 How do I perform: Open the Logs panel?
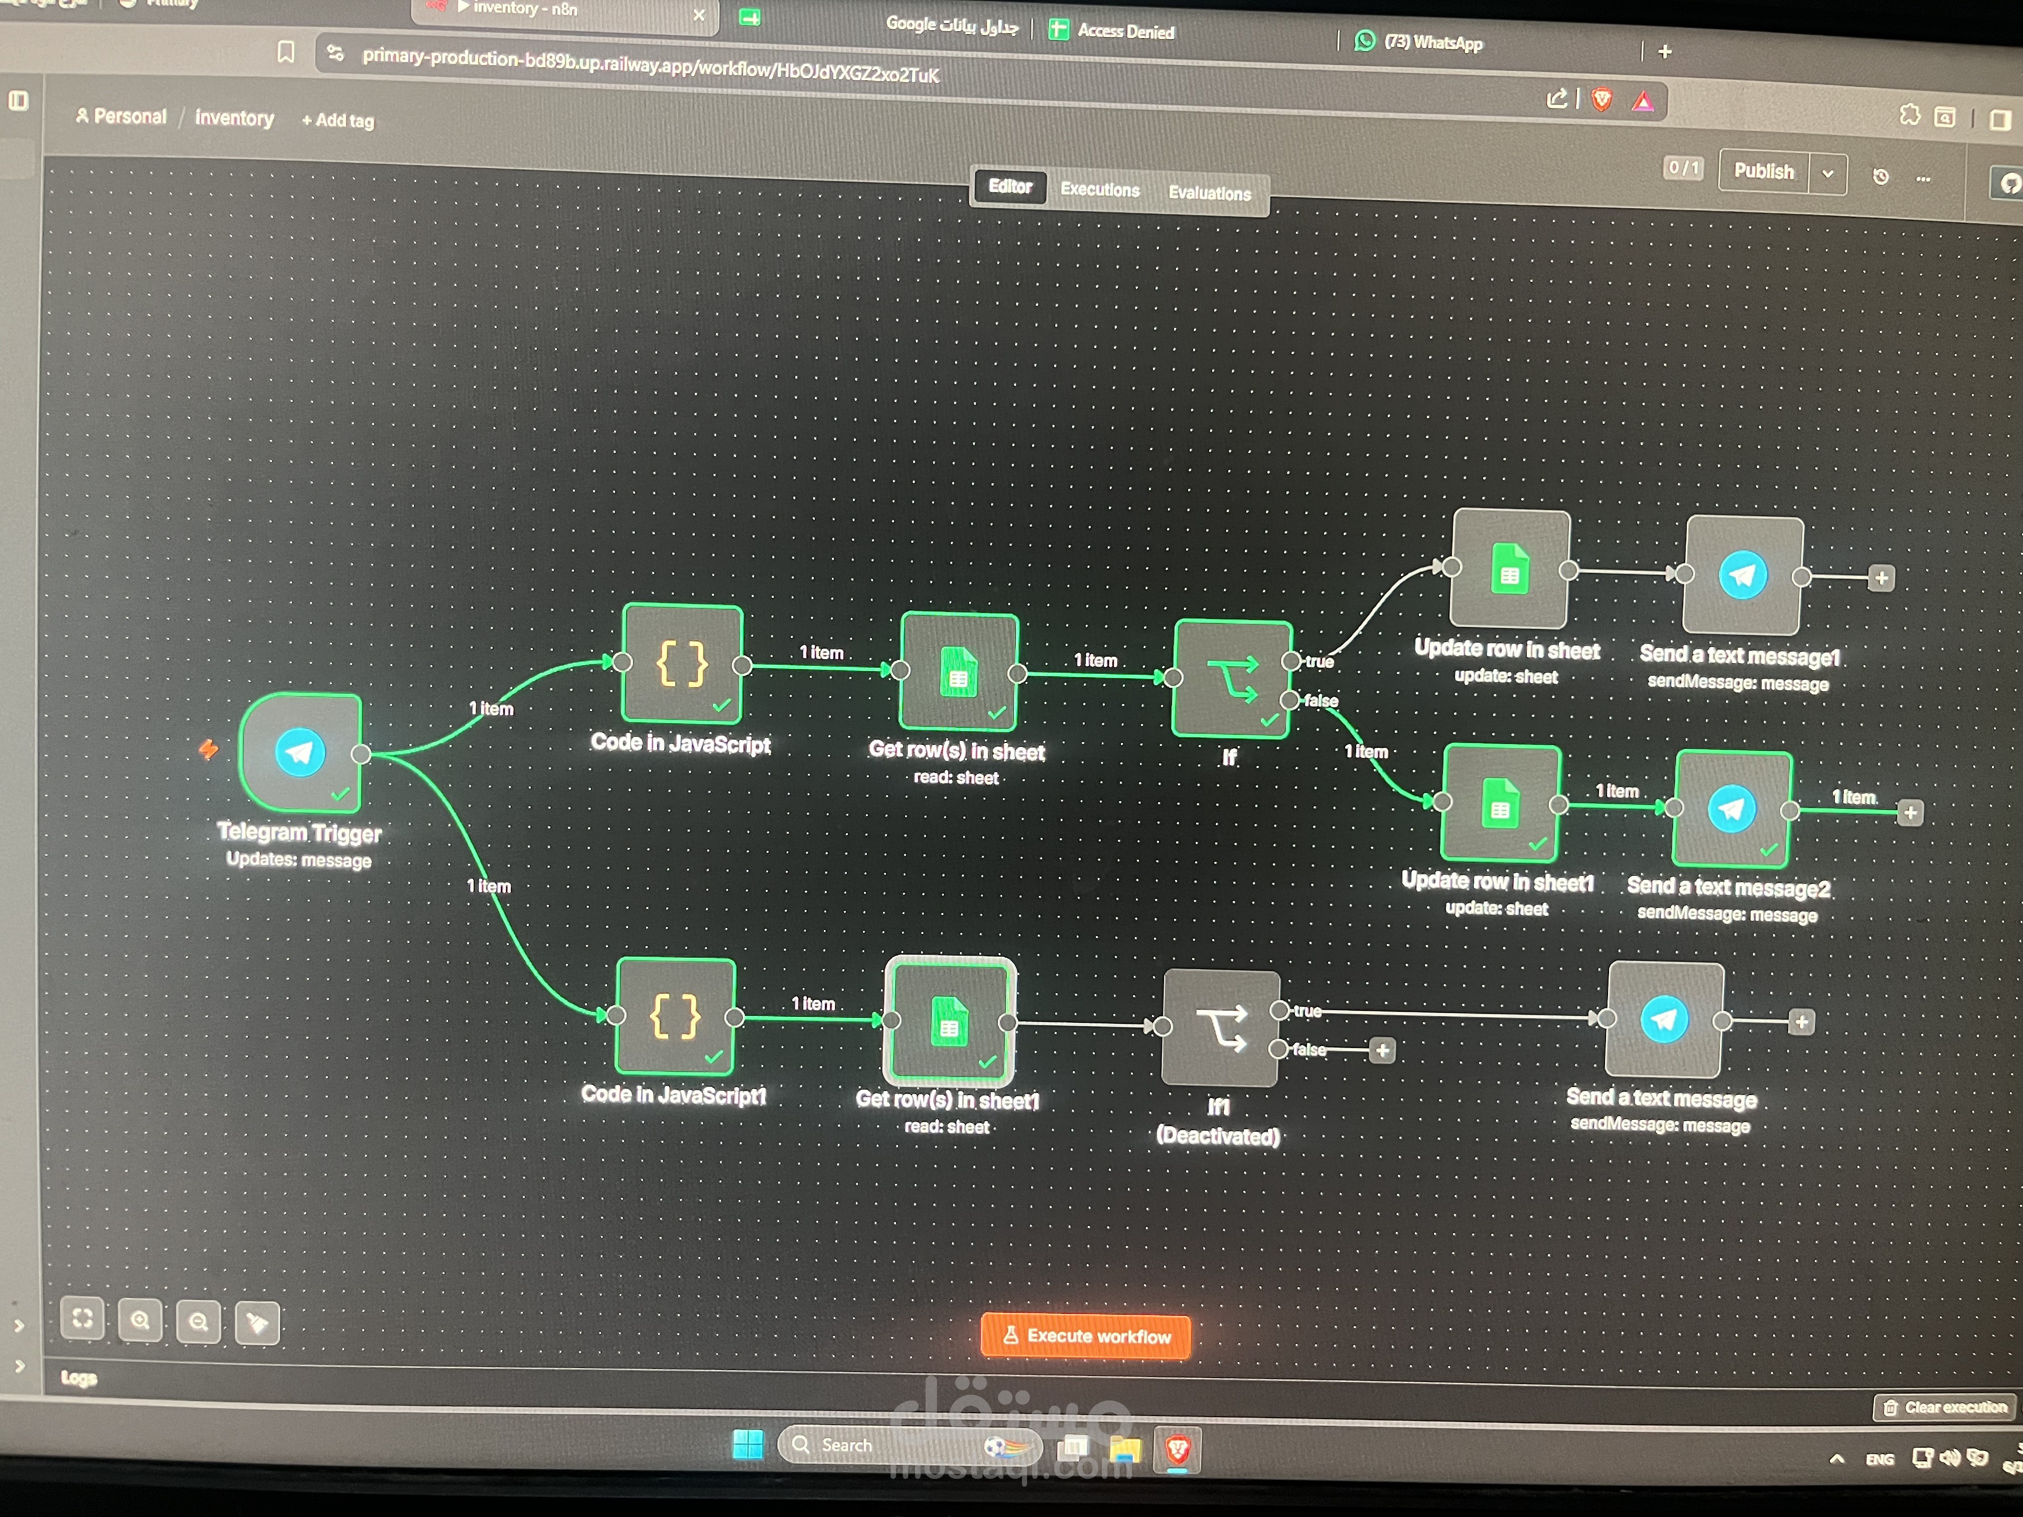(79, 1377)
